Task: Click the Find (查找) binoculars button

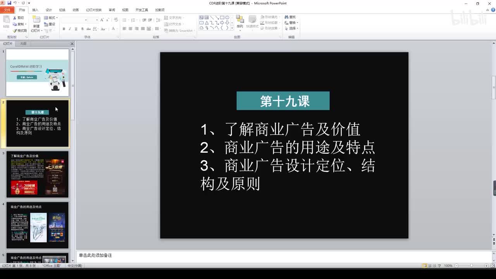Action: 290,17
